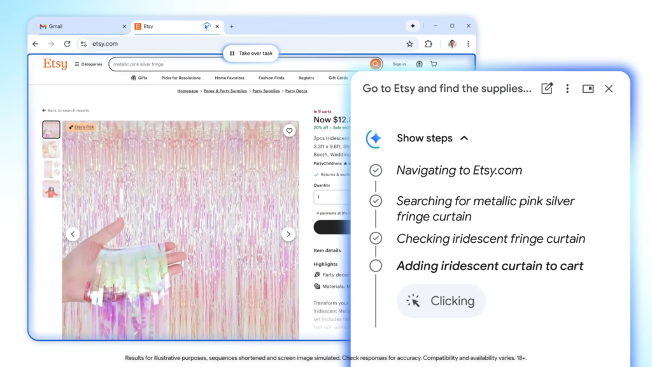Open the Etsy gift registry icon
The image size is (652, 367).
[x=419, y=64]
